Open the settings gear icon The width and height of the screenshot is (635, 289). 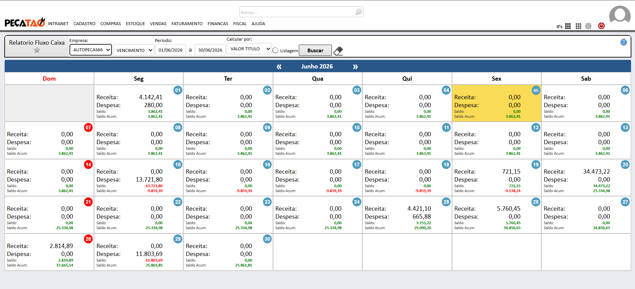[588, 26]
